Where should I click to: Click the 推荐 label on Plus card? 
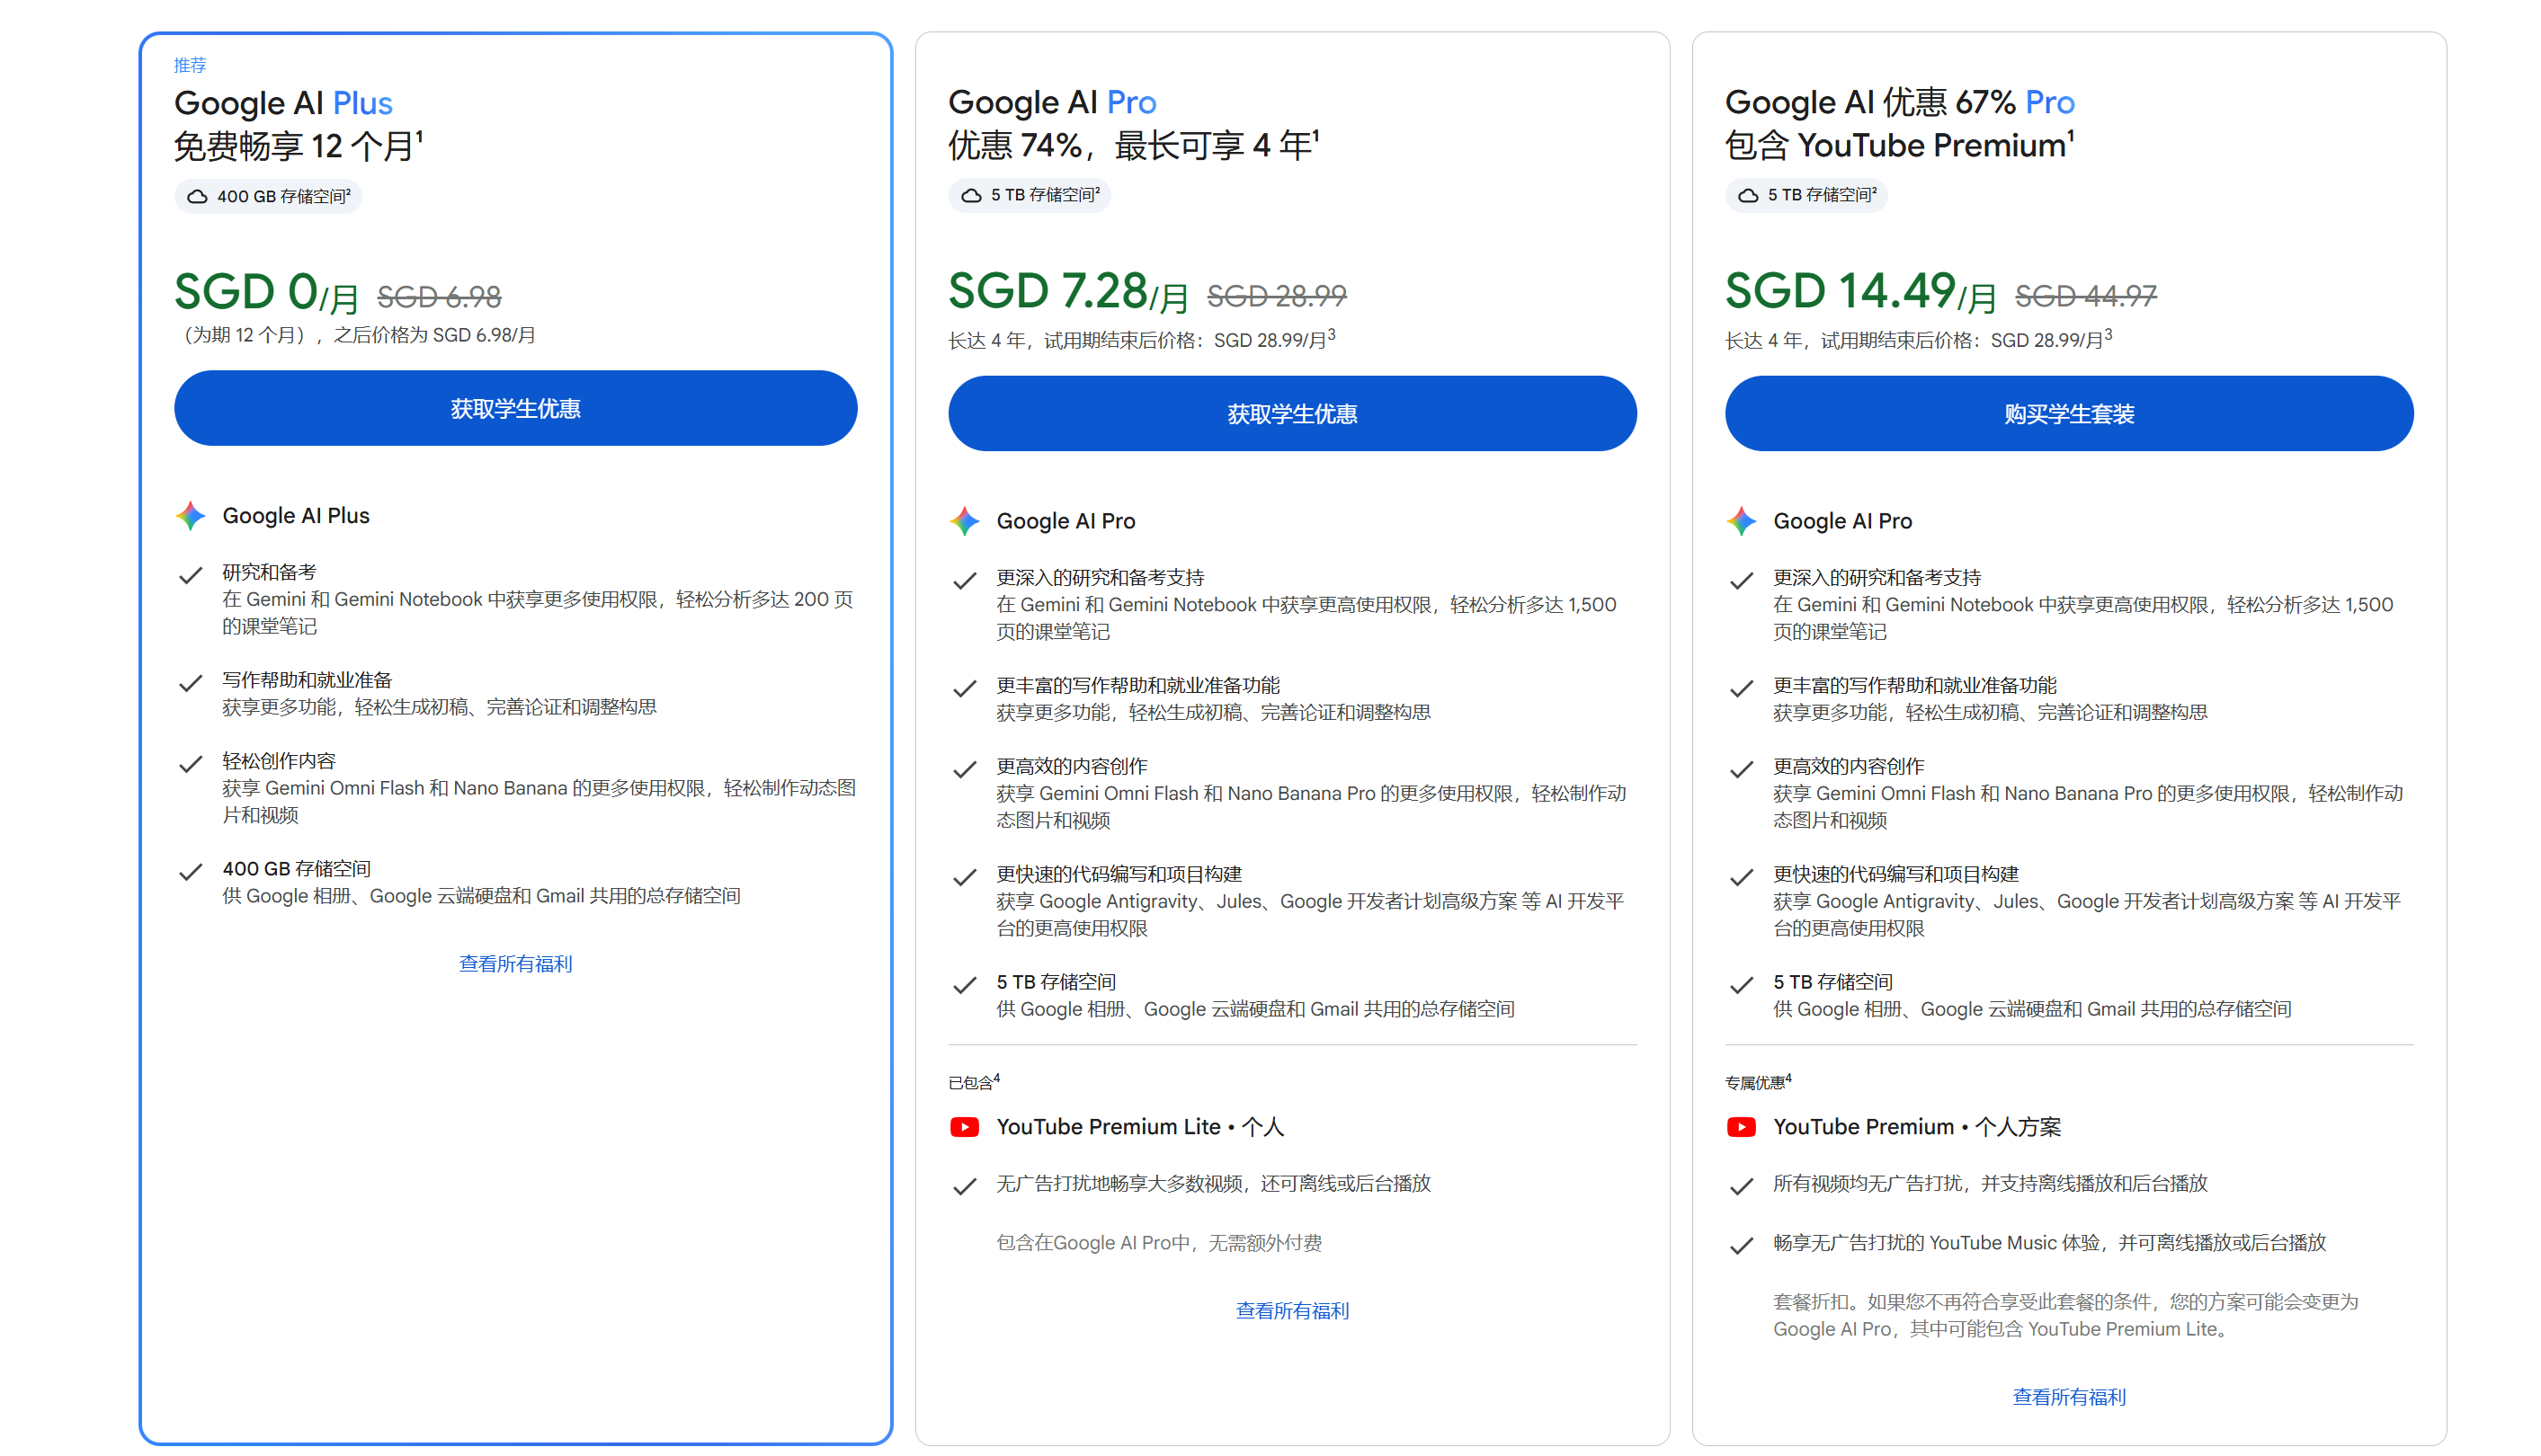(189, 65)
